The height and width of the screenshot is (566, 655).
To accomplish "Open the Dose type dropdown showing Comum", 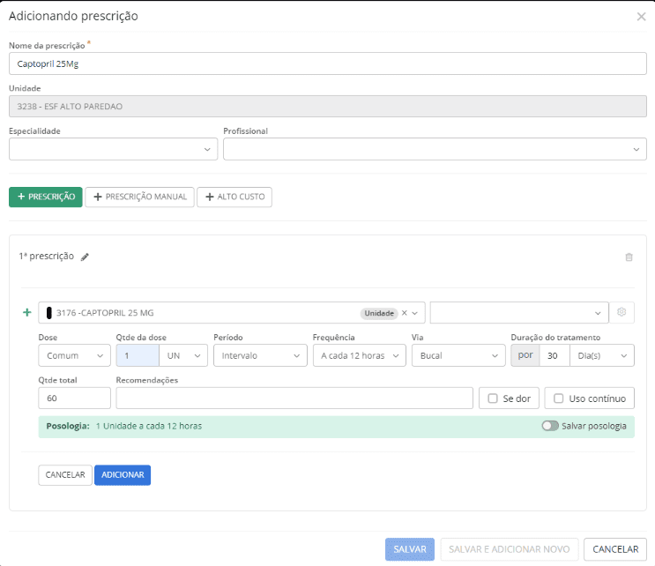I will point(74,356).
